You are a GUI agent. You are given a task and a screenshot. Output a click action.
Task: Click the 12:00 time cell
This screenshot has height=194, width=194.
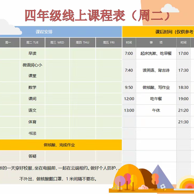tap(129, 99)
